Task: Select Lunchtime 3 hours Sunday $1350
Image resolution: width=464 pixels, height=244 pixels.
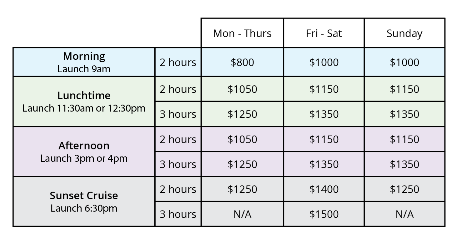Action: pos(404,114)
